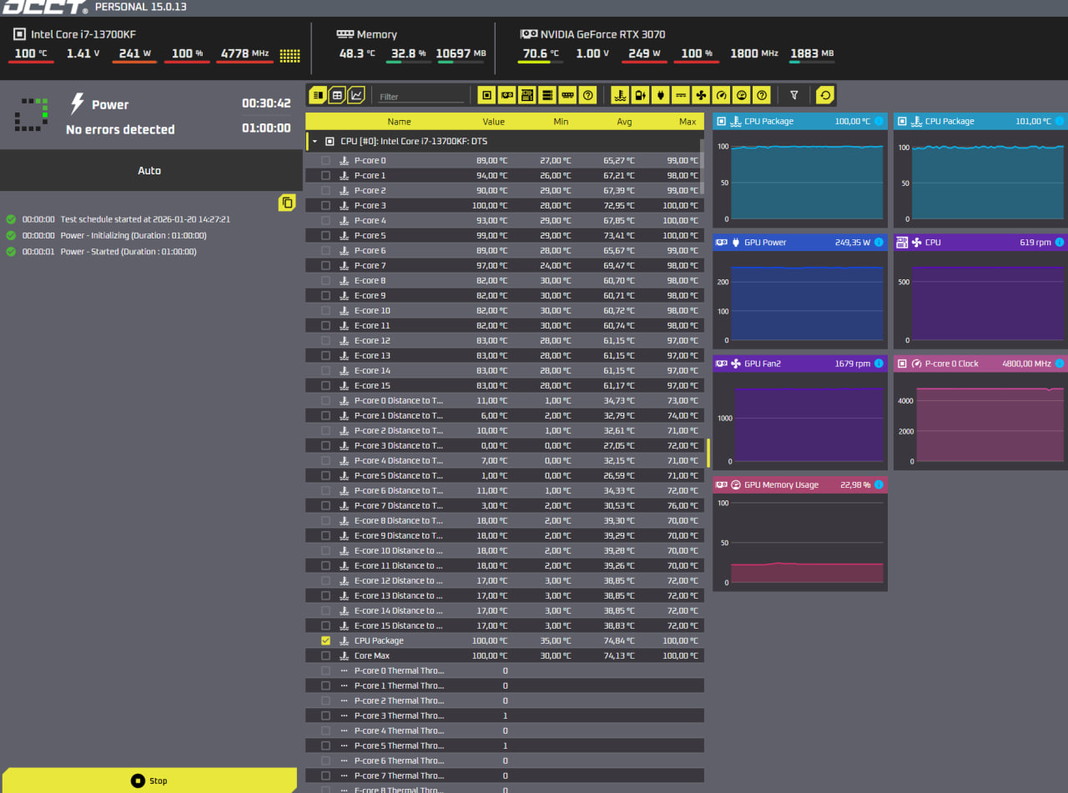Image resolution: width=1068 pixels, height=793 pixels.
Task: Enable the Core Max row checkbox
Action: [325, 656]
